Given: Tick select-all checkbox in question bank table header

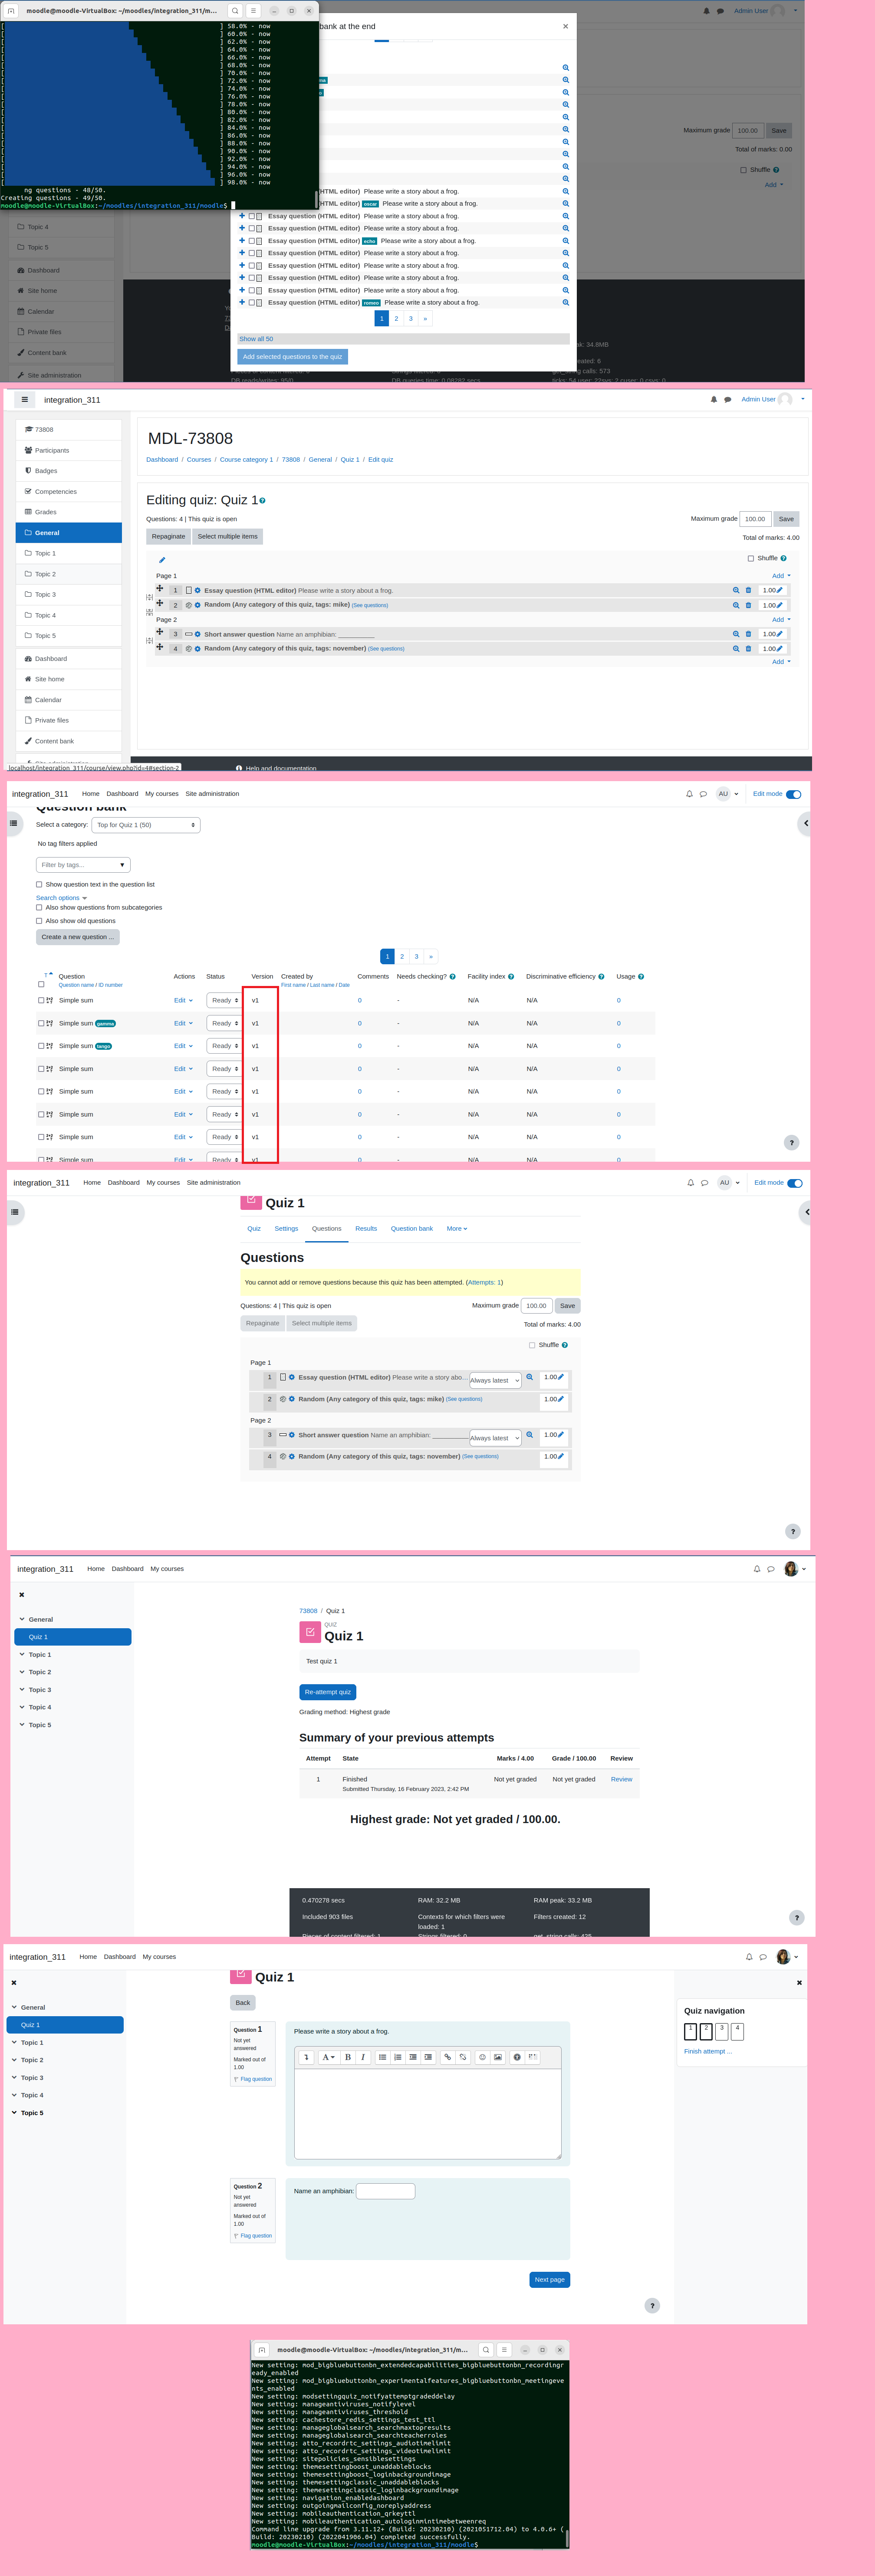Looking at the screenshot, I should click(x=41, y=985).
